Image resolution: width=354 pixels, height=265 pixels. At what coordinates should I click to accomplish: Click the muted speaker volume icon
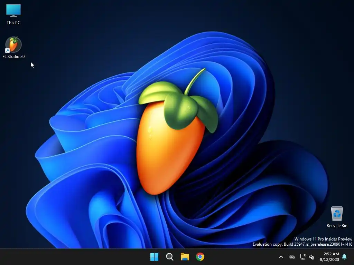coord(312,257)
